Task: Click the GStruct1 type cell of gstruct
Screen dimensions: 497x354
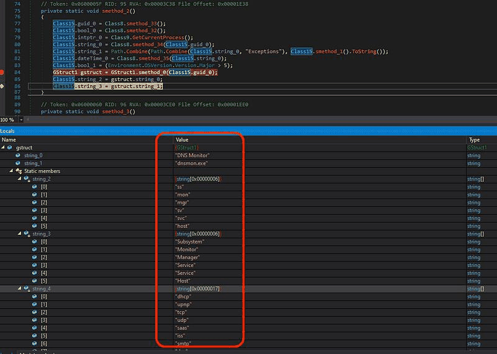Action: click(x=476, y=147)
